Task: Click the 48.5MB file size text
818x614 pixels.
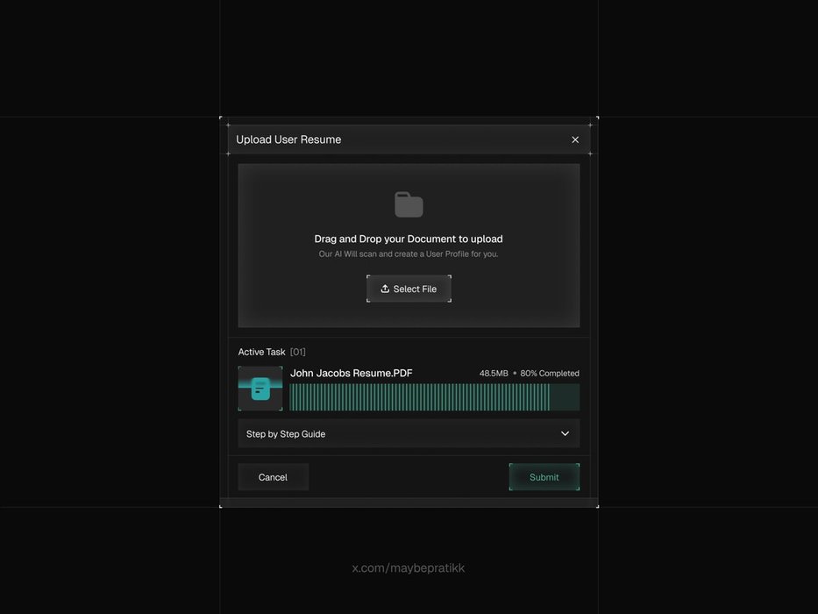Action: [494, 374]
